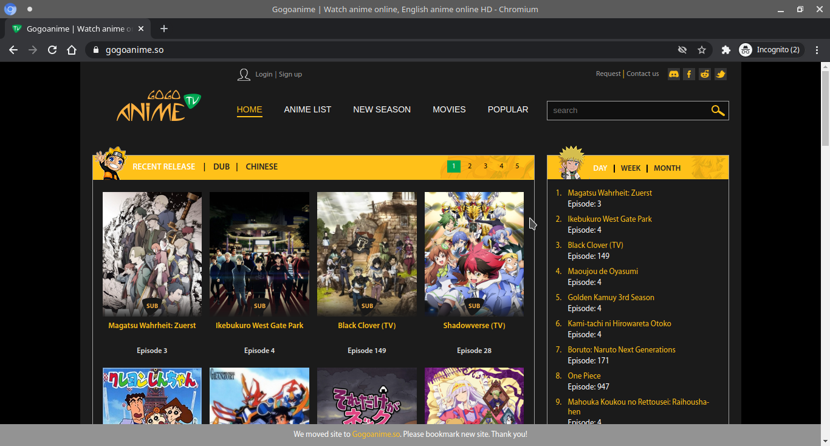Open Mahouka Koukou no Rettousei in ranking

click(639, 407)
